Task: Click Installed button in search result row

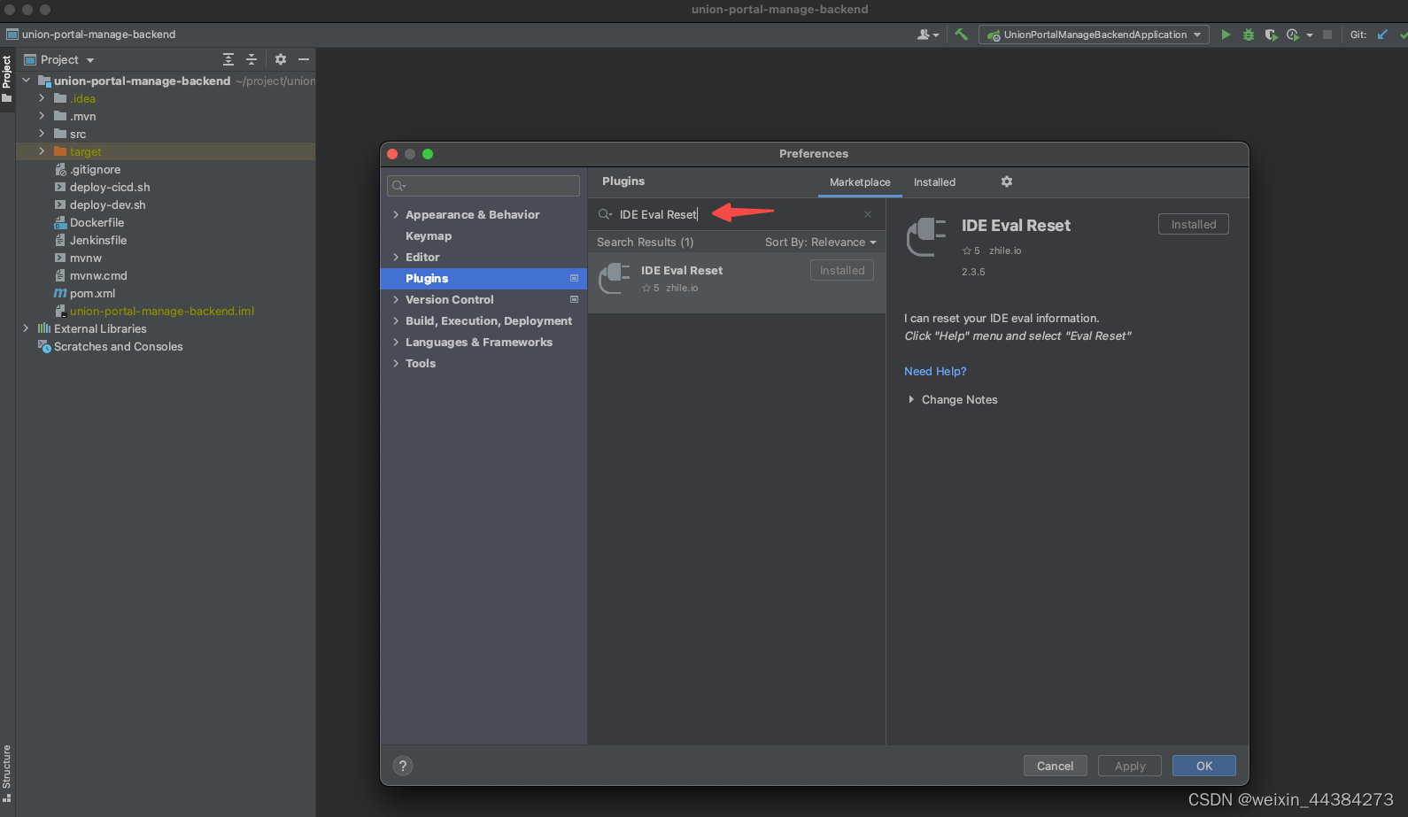Action: tap(842, 271)
